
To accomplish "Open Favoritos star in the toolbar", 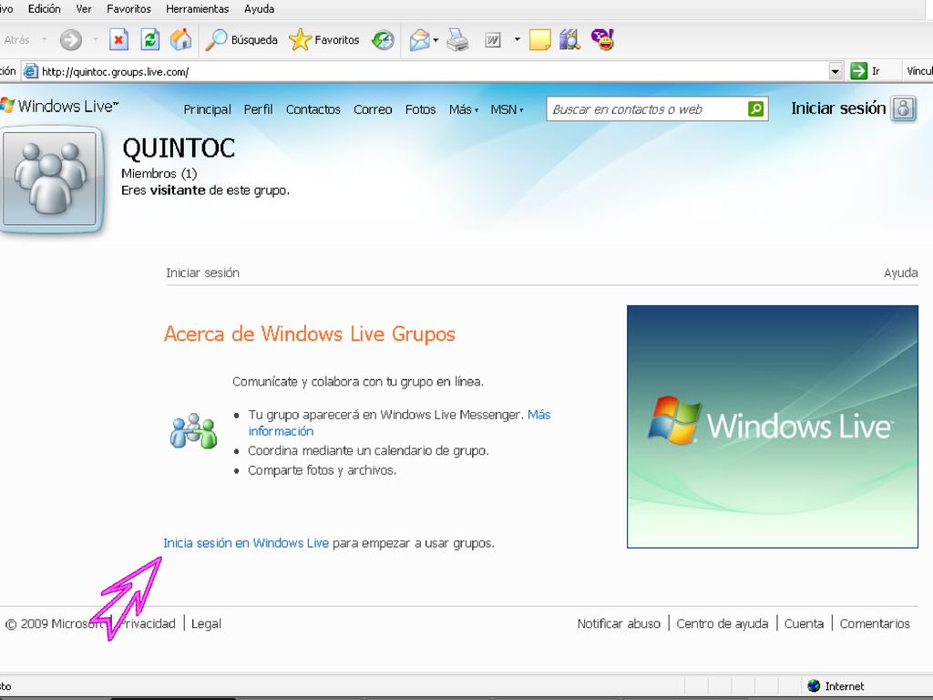I will [x=324, y=40].
